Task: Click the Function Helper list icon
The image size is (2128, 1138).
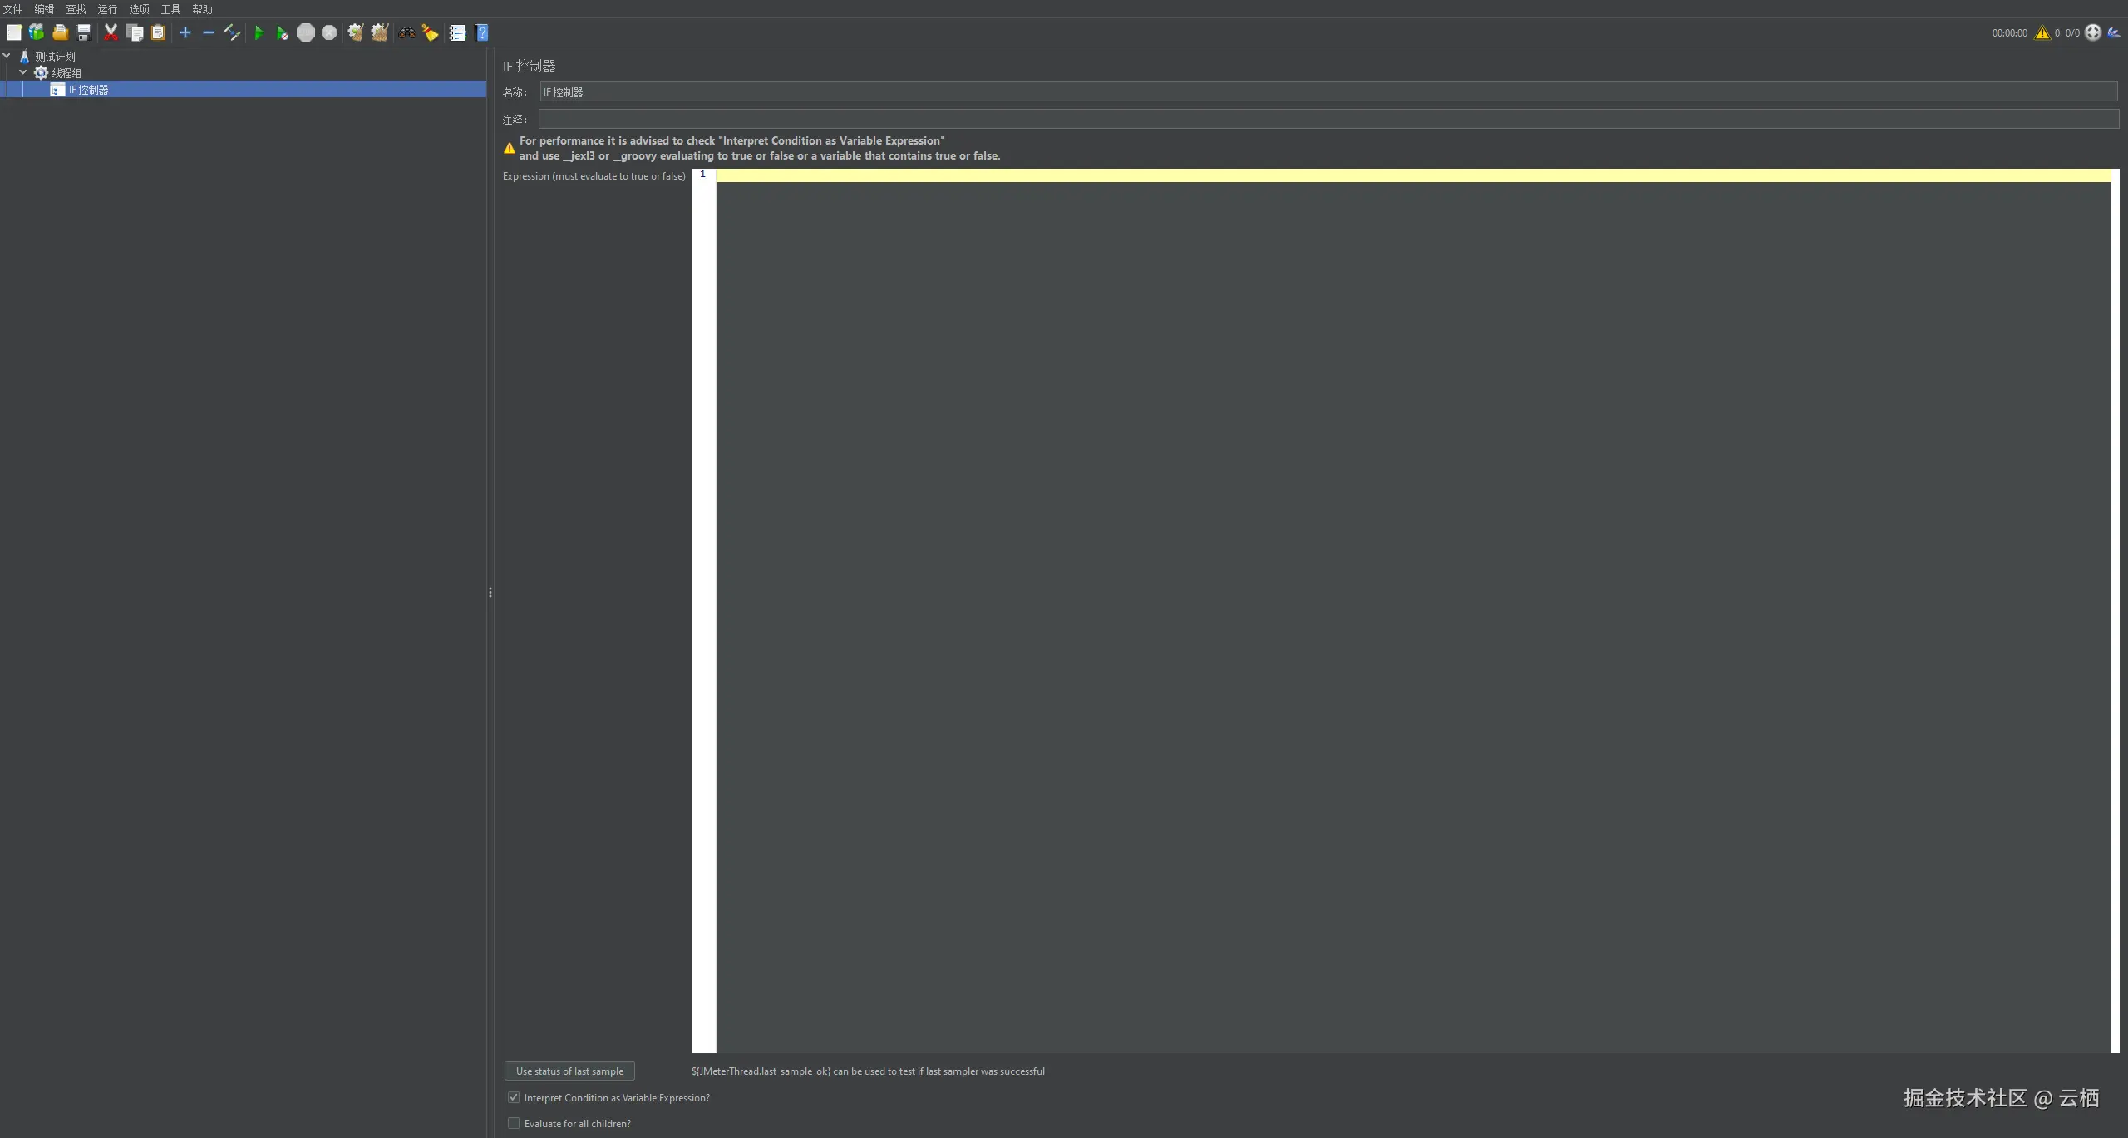Action: click(x=457, y=33)
